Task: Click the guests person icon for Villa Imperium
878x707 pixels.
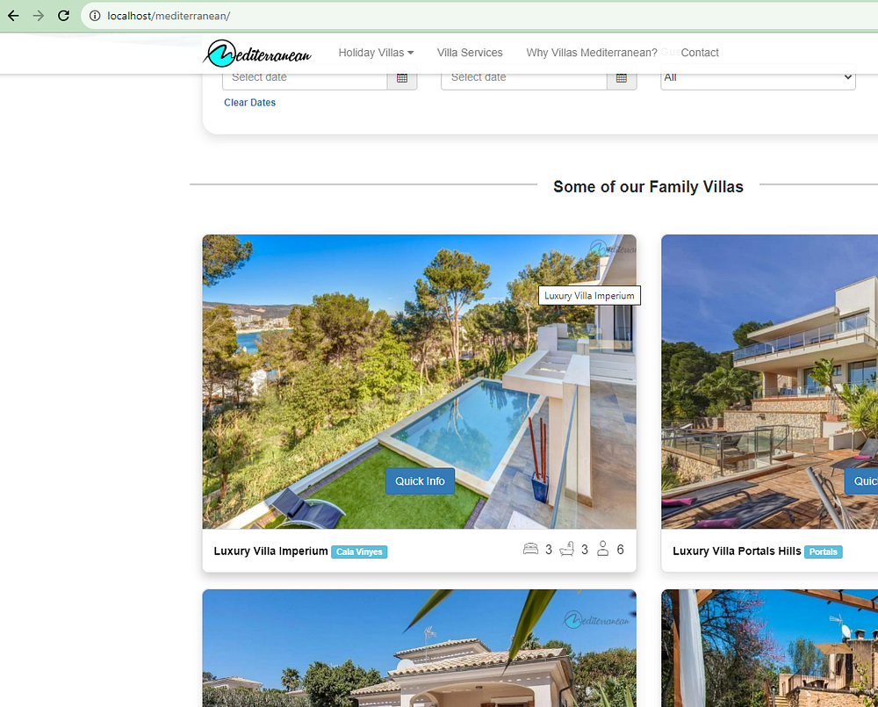Action: point(602,549)
